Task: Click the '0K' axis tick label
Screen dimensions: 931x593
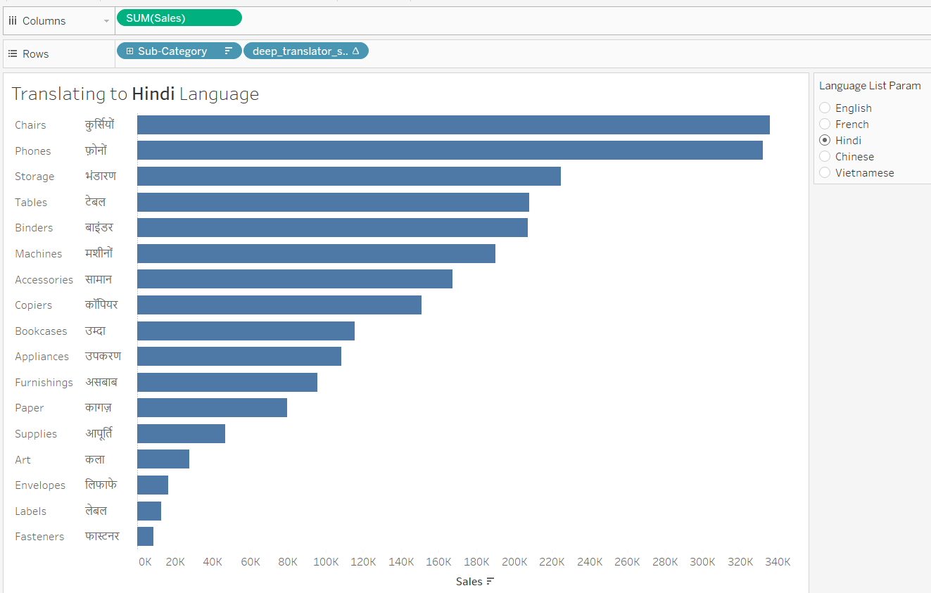Action: (145, 562)
